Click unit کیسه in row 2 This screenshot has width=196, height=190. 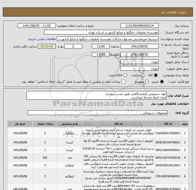pos(70,142)
